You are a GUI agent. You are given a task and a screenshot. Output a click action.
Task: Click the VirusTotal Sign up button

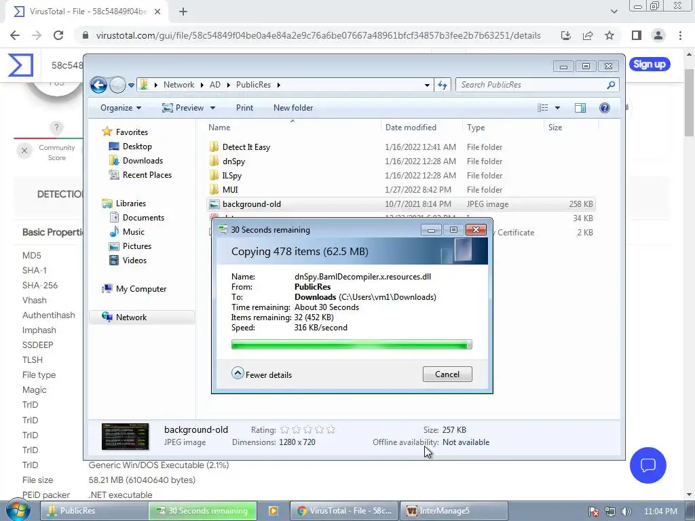pos(650,64)
